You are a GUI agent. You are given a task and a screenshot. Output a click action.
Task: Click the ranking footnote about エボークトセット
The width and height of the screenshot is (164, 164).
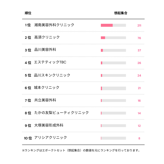coord(81,150)
